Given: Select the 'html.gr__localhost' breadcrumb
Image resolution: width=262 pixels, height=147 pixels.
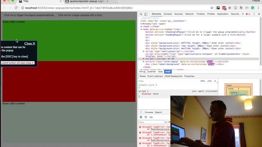Looking at the screenshot, I should tap(147, 72).
